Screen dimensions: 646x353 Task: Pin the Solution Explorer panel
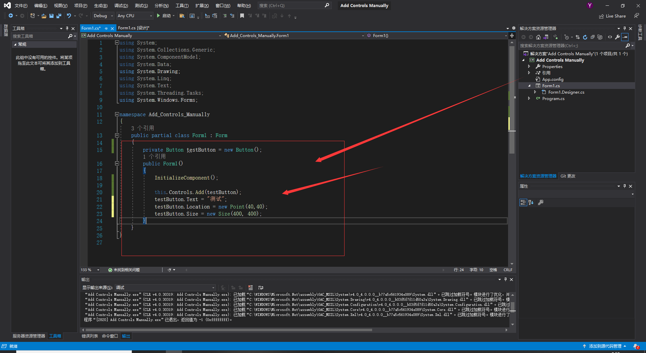pyautogui.click(x=625, y=28)
